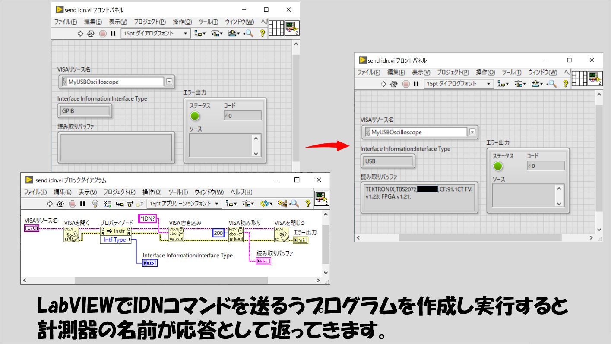Open Context Help in the GPIB front panel
Image resolution: width=611 pixels, height=344 pixels.
tap(262, 33)
